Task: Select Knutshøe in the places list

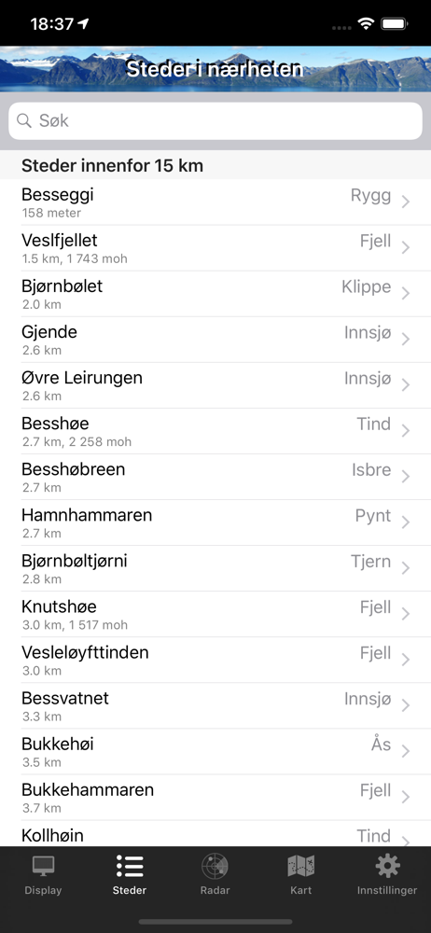Action: [215, 615]
